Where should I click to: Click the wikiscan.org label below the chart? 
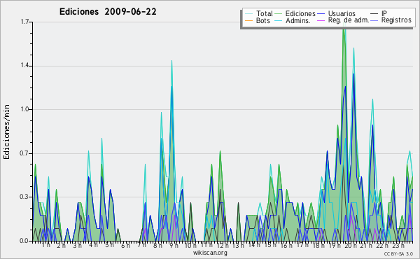coord(210,253)
